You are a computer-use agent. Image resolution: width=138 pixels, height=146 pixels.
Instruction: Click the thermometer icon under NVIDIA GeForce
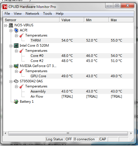click(22, 71)
